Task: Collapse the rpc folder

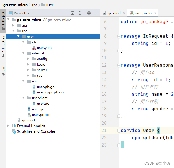Action: point(13,31)
